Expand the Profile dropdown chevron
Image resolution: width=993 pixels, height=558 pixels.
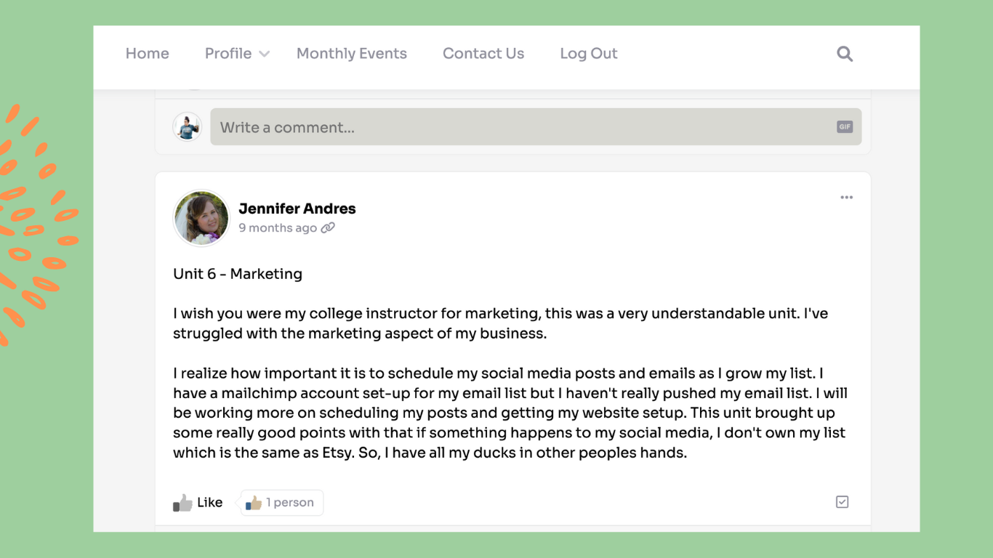(x=264, y=54)
